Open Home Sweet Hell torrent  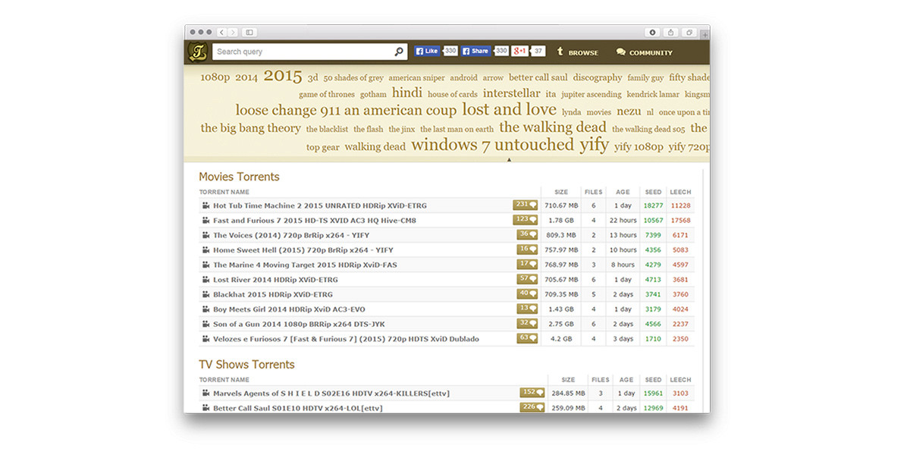point(303,250)
